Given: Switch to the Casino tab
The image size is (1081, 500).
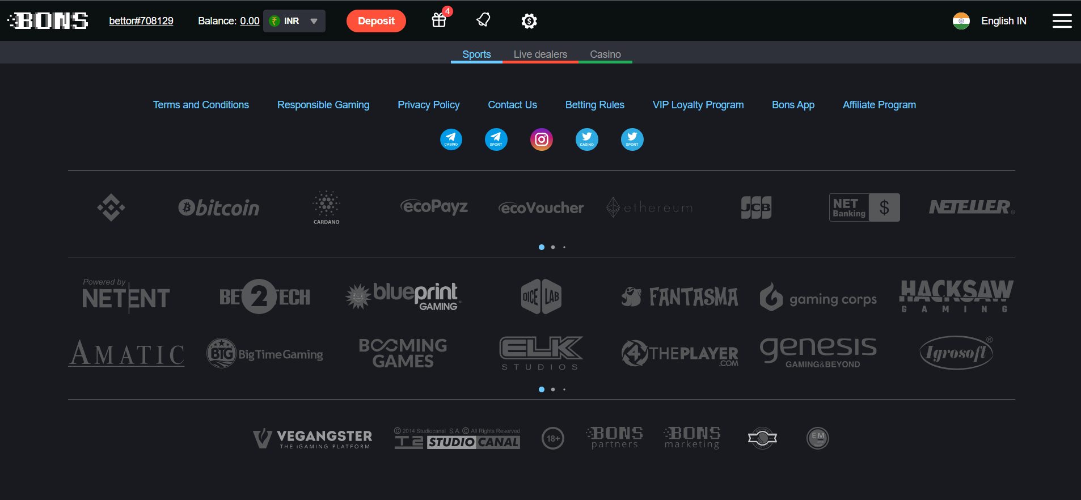Looking at the screenshot, I should (x=605, y=54).
